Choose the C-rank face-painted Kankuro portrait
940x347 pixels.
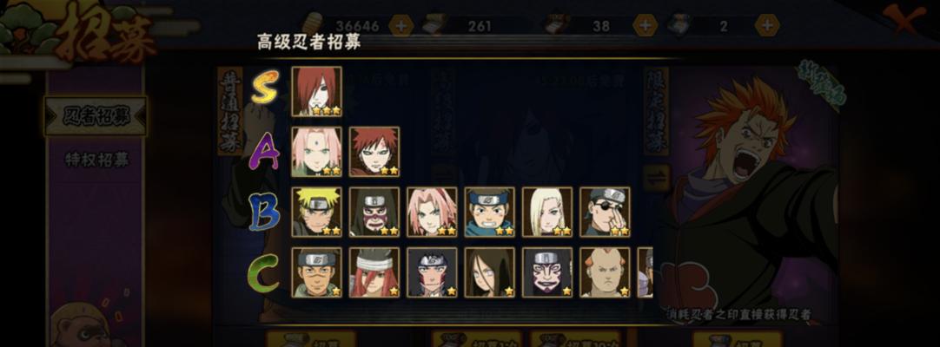pyautogui.click(x=546, y=272)
